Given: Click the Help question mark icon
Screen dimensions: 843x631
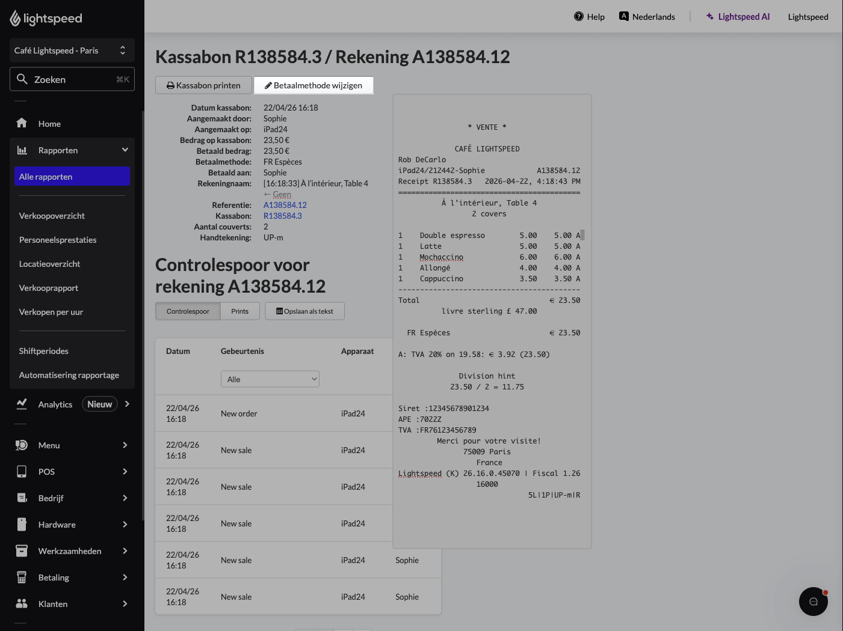Looking at the screenshot, I should (x=579, y=17).
